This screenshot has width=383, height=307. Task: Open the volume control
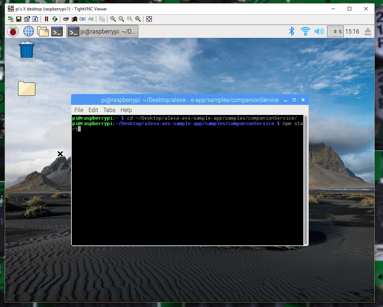click(318, 31)
